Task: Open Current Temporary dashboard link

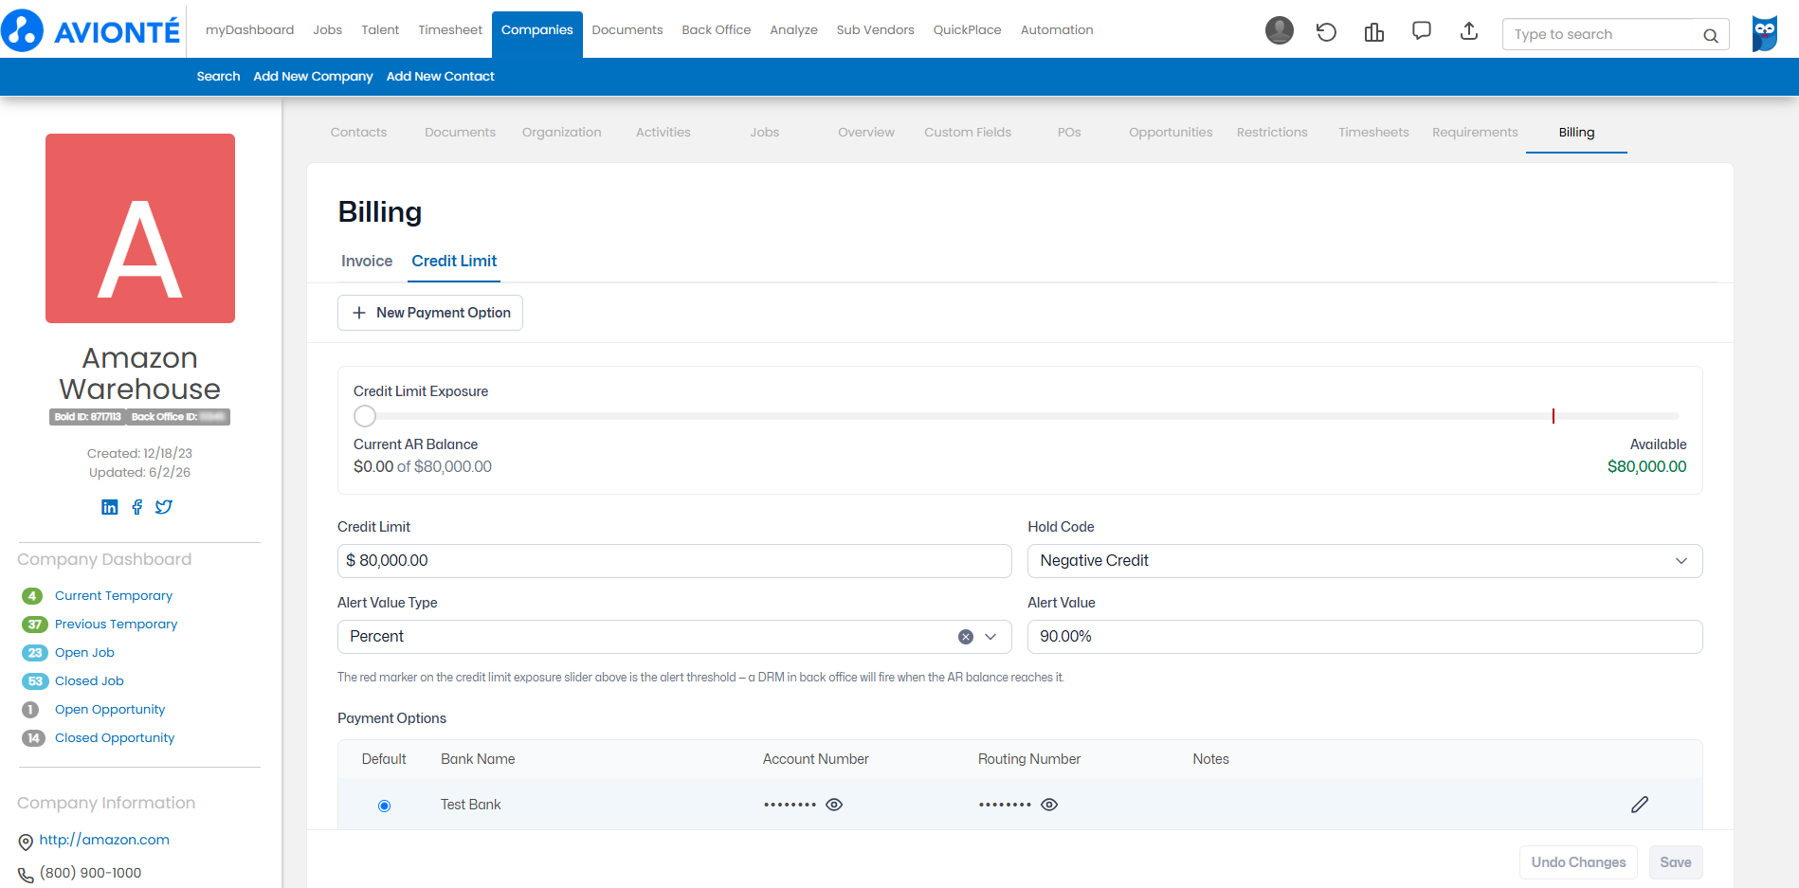Action: 114,596
